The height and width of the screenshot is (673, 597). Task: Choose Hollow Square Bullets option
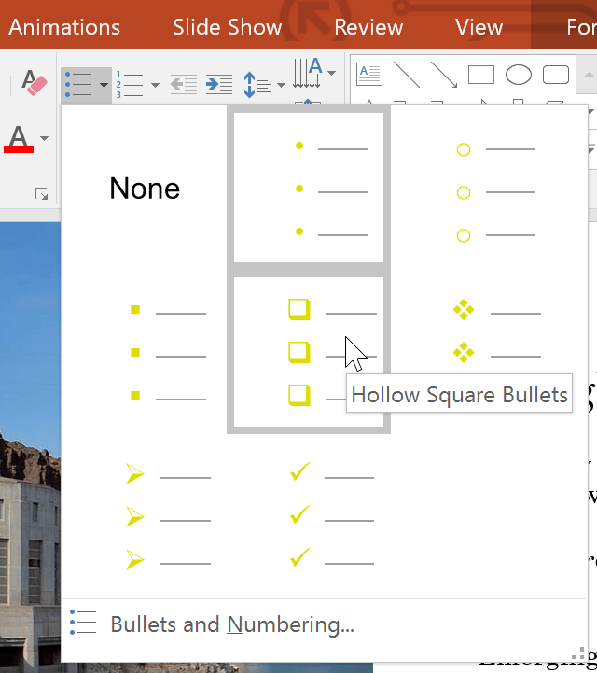[309, 352]
